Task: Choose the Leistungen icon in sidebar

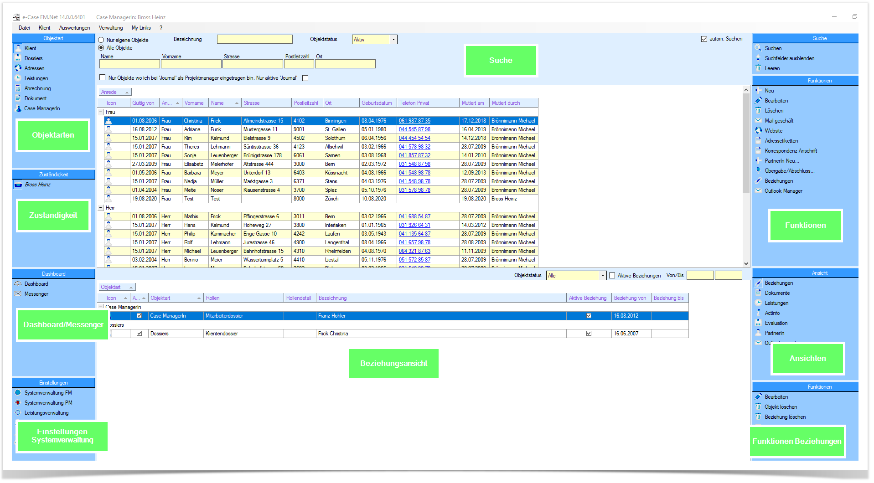Action: pos(18,78)
